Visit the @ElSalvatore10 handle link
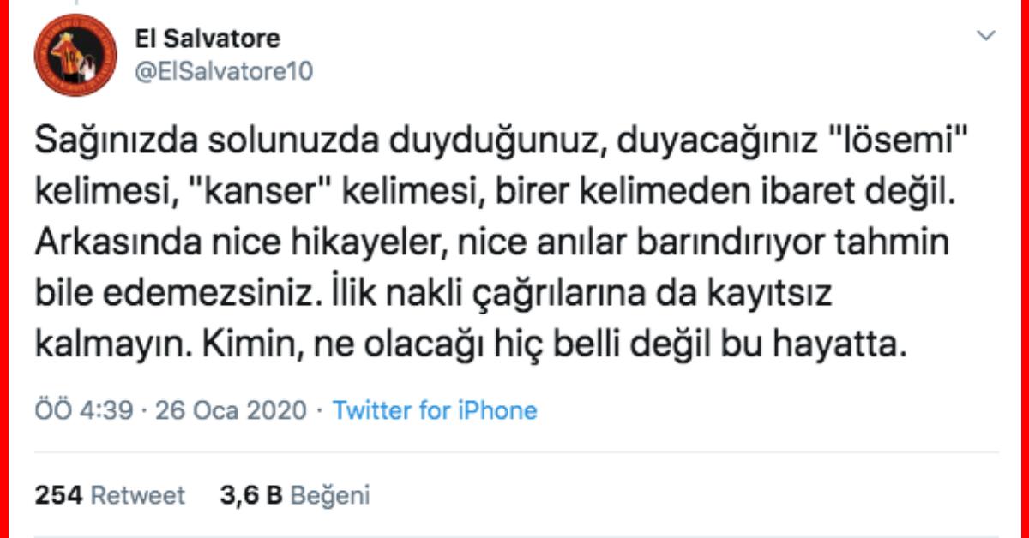Image resolution: width=1029 pixels, height=538 pixels. coord(224,70)
